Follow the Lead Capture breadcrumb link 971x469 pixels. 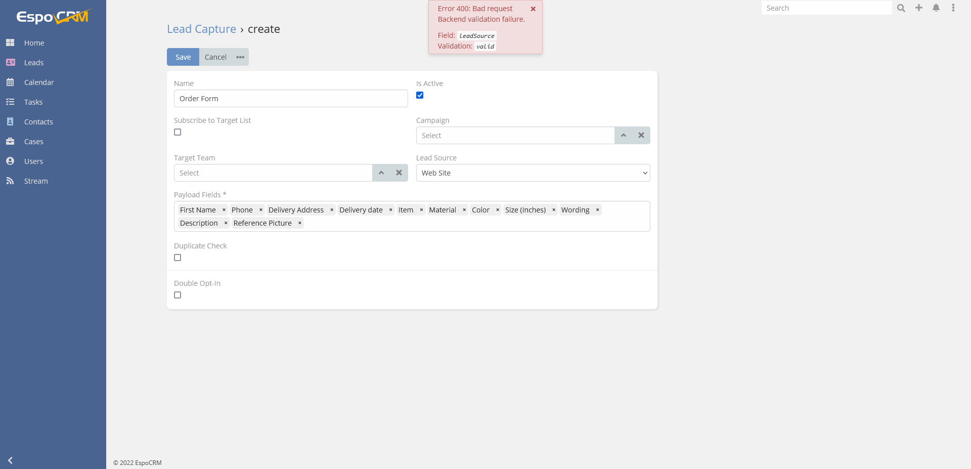point(201,29)
